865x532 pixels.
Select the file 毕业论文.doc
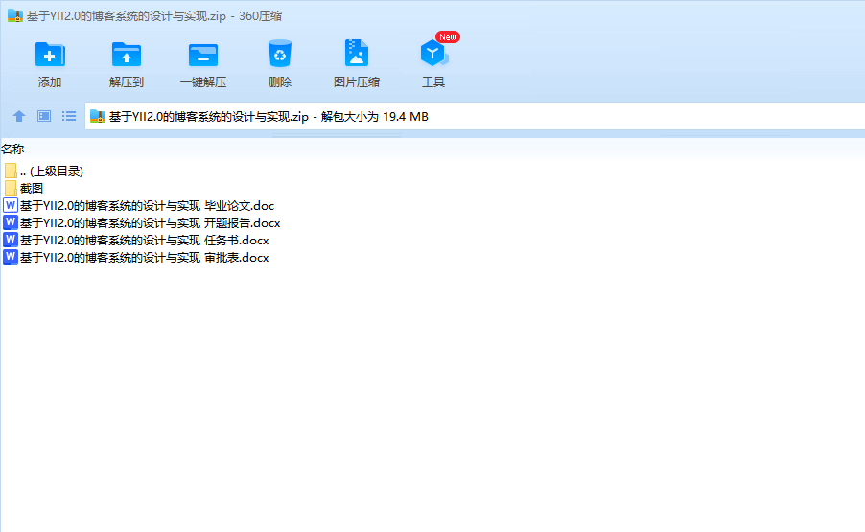(139, 206)
